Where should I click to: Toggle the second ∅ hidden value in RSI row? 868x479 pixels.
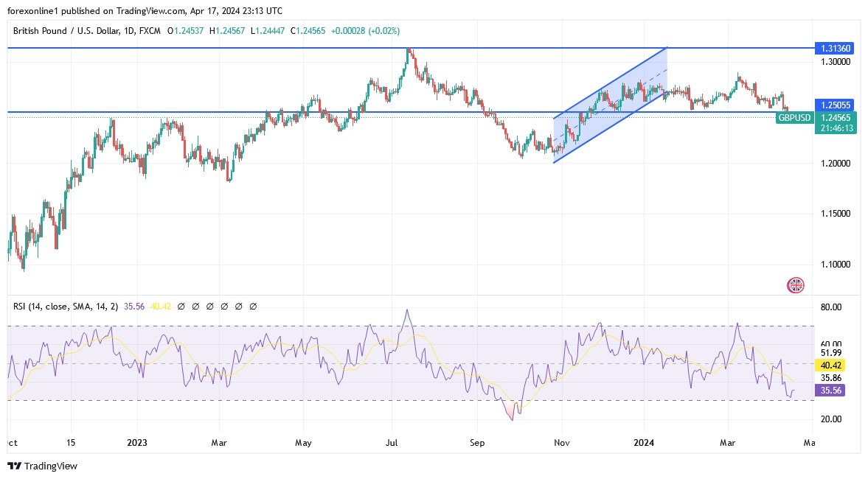click(x=195, y=306)
